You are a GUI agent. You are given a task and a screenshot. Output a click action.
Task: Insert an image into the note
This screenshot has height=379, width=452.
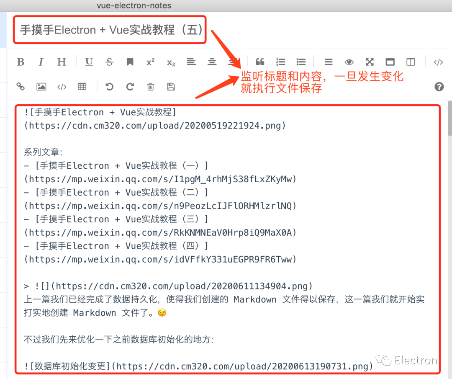[x=41, y=87]
